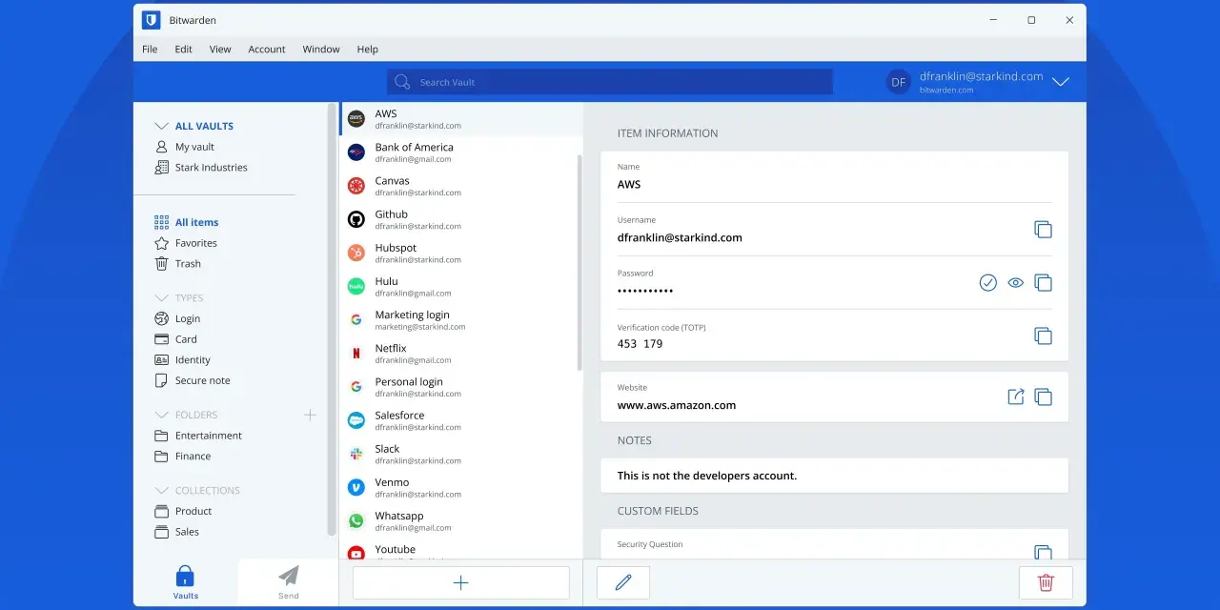Click the pencil edit item button
The image size is (1220, 610).
(623, 582)
